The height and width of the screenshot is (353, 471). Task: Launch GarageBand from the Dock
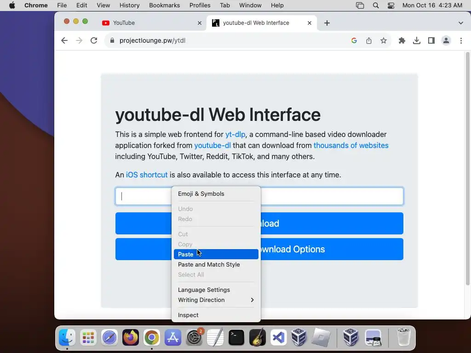258,337
